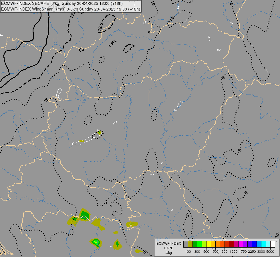Click the '100' legend value
The image size is (280, 257).
(188, 252)
